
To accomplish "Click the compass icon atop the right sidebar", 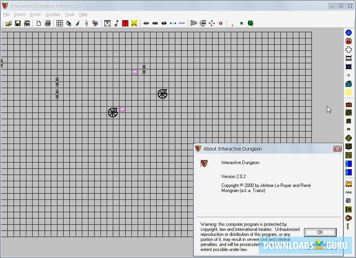I will point(348,33).
